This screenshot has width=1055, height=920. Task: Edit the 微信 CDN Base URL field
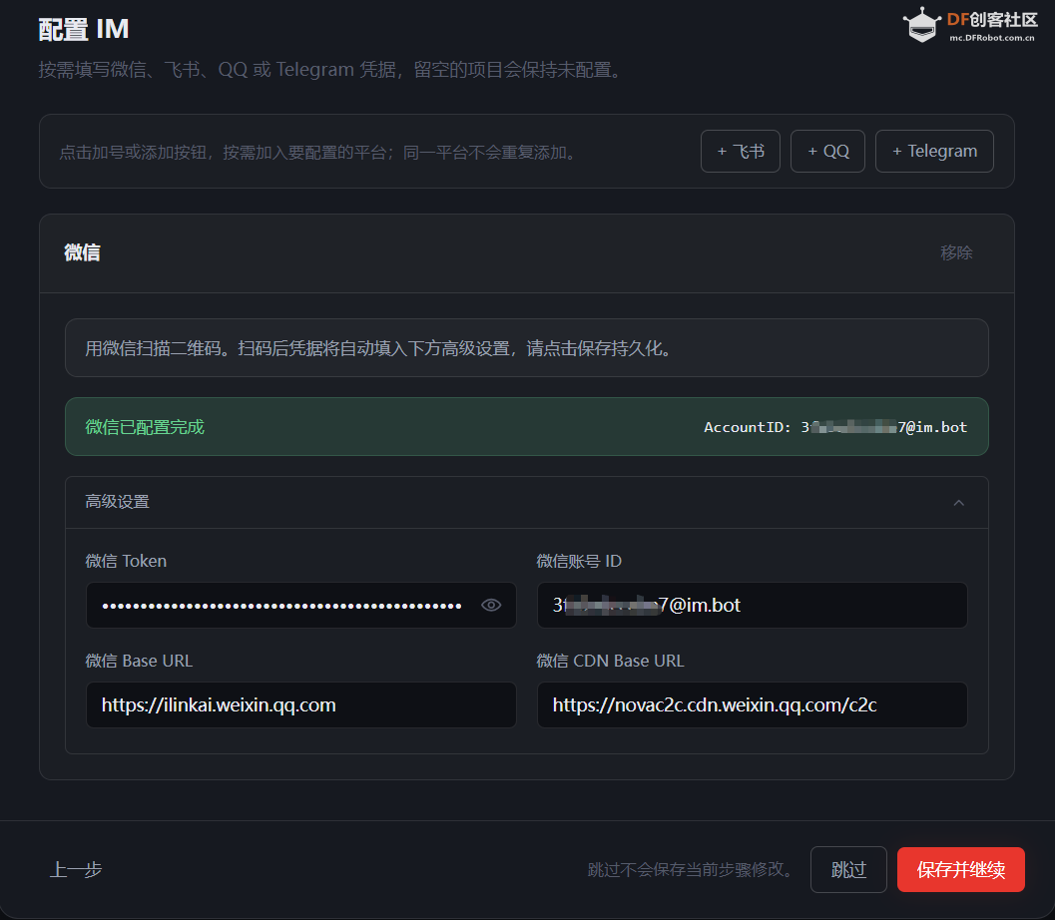[753, 704]
